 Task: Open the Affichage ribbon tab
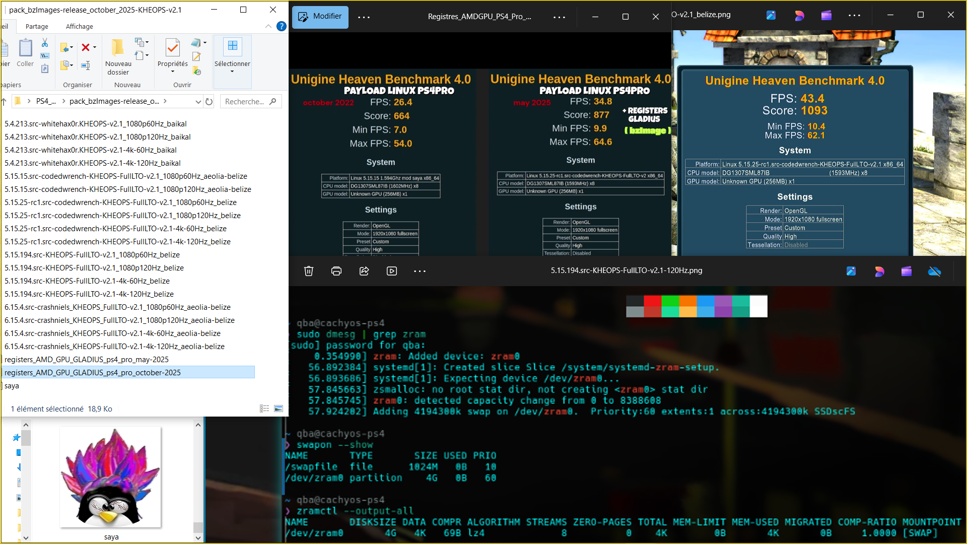(x=79, y=26)
